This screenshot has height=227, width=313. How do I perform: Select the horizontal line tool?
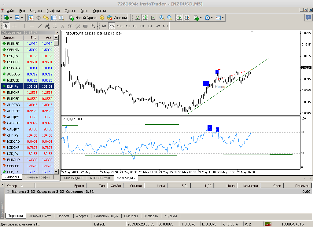tap(32, 26)
